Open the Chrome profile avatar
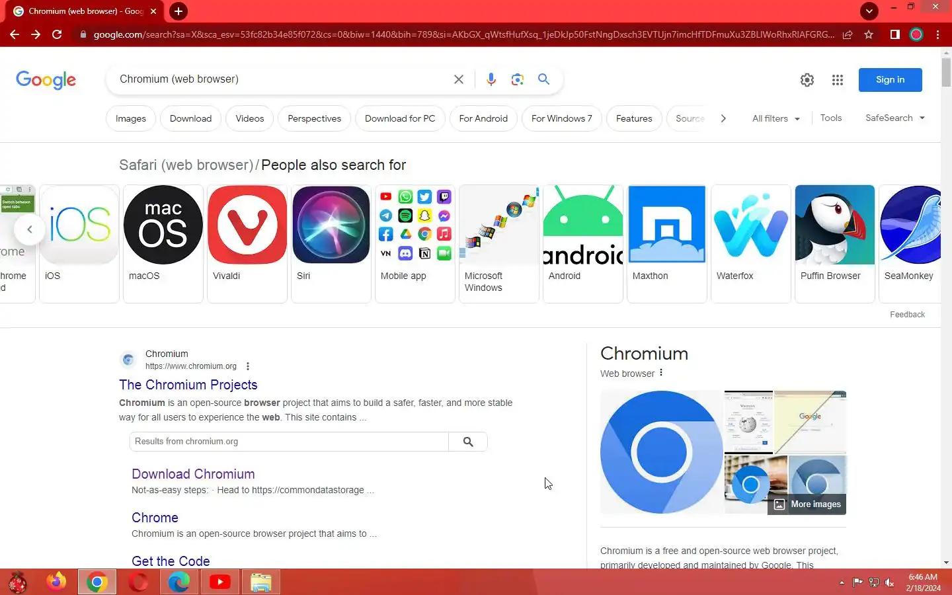Viewport: 952px width, 595px height. (916, 34)
